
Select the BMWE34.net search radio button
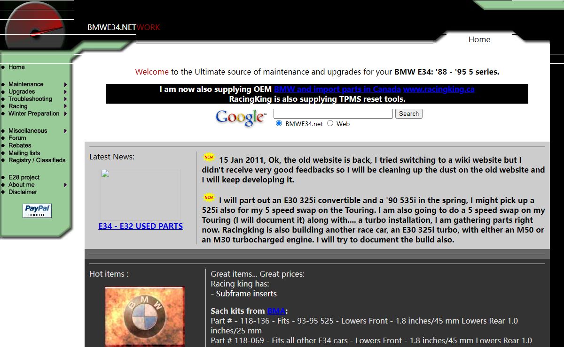[279, 123]
